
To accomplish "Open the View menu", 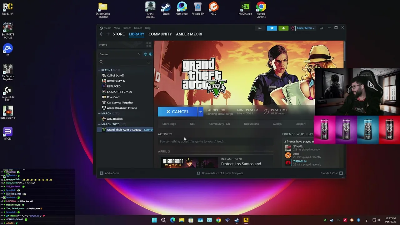I will [x=117, y=28].
